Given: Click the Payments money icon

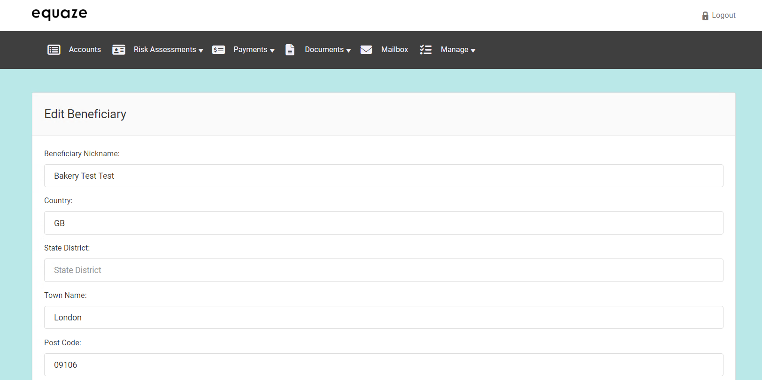Looking at the screenshot, I should pos(218,50).
